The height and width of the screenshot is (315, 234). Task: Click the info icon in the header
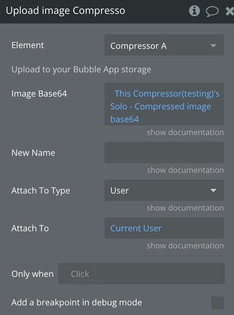tap(194, 11)
